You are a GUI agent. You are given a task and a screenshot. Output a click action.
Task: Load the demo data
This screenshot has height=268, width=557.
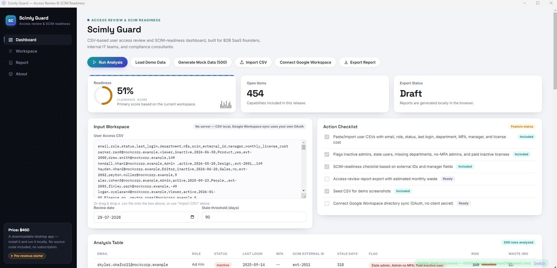150,62
